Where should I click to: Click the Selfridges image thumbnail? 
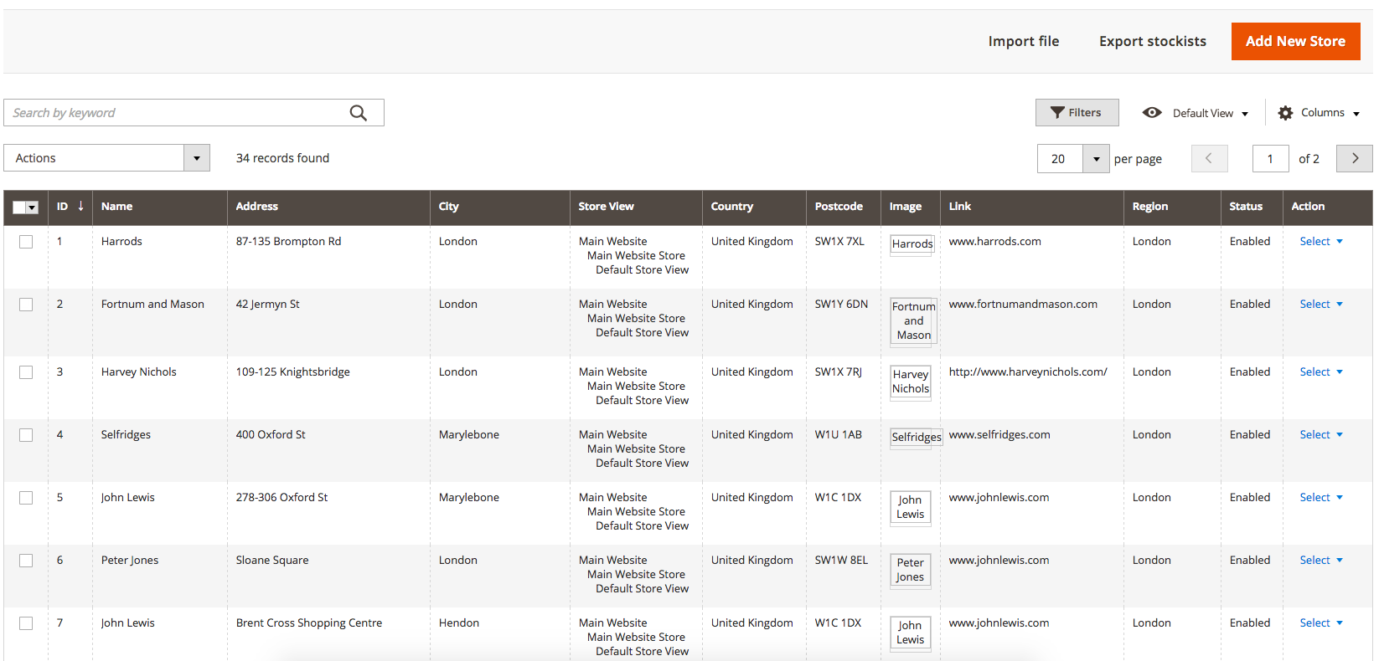[916, 438]
